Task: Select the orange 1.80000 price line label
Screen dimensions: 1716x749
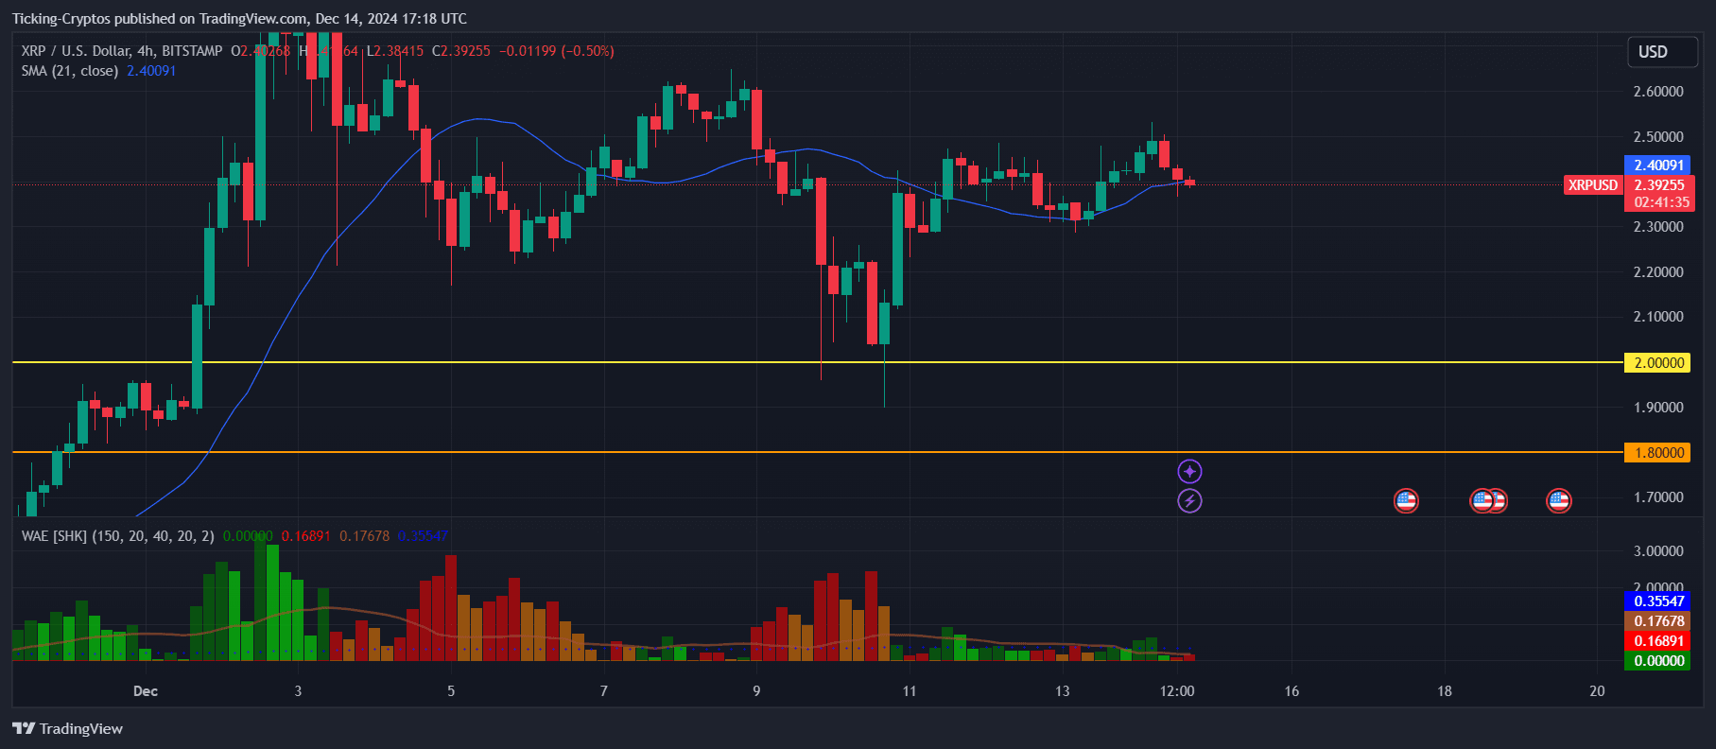Action: point(1657,452)
